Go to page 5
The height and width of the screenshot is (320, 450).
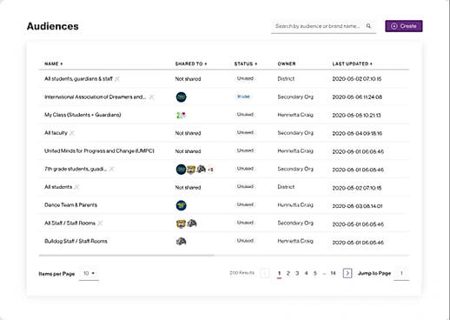(x=315, y=273)
